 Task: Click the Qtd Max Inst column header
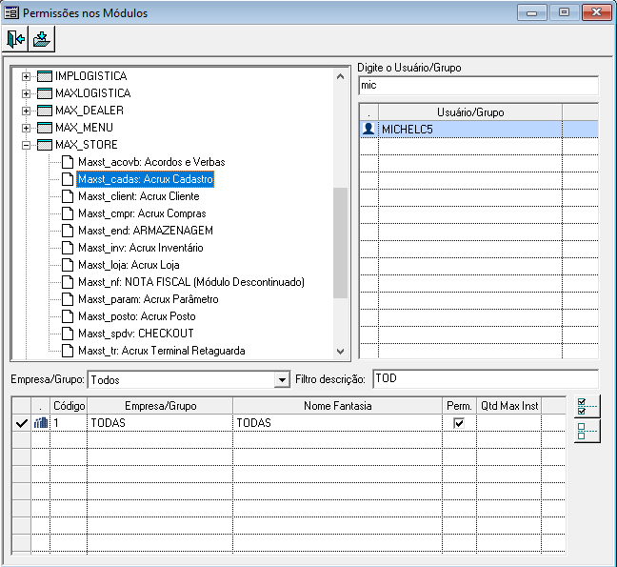(509, 406)
